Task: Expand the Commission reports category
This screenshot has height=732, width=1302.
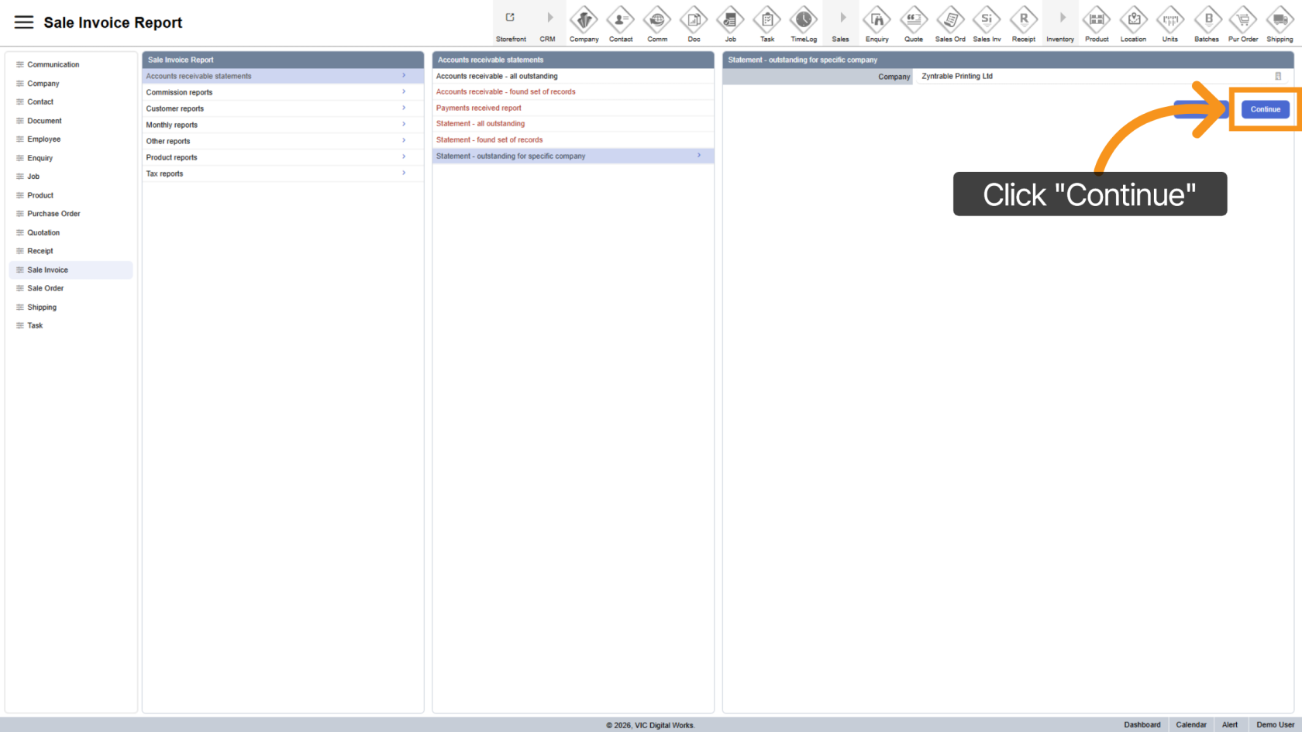Action: click(282, 92)
